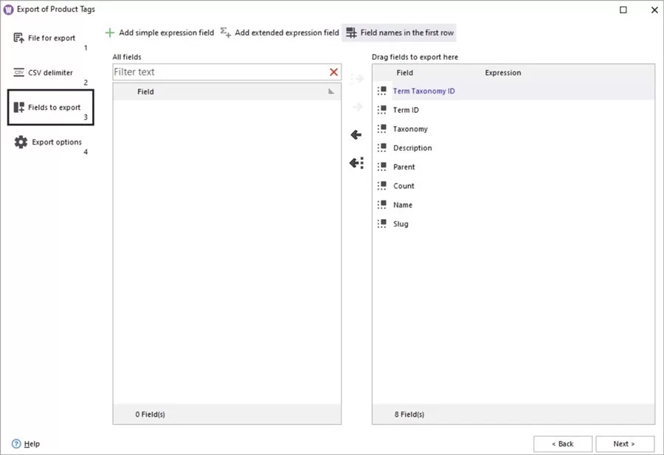This screenshot has width=664, height=455.
Task: Click the question mark Help icon
Action: click(18, 443)
